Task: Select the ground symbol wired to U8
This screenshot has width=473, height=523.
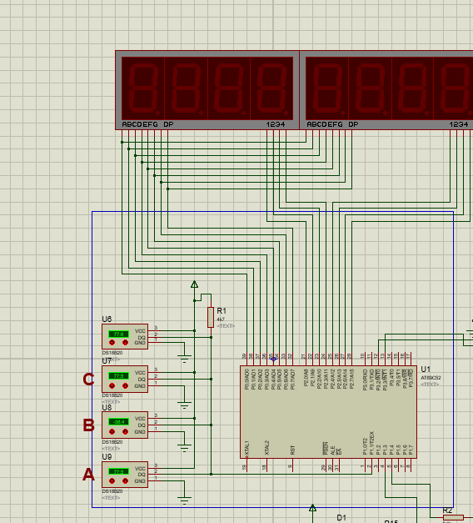Action: click(184, 448)
